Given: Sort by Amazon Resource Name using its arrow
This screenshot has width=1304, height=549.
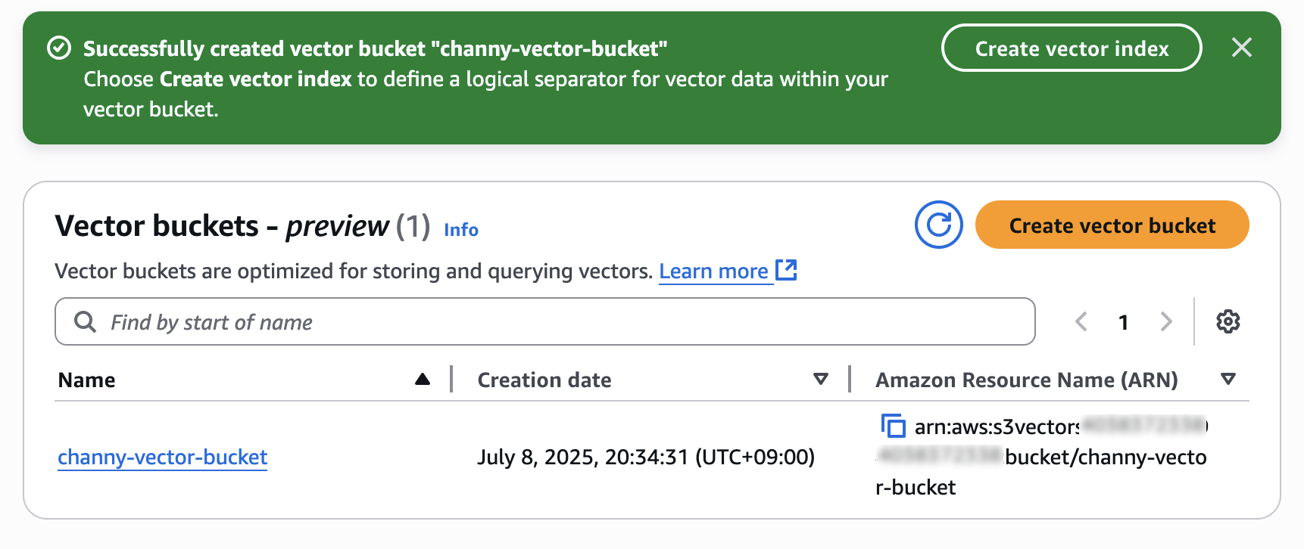Looking at the screenshot, I should pos(1228,379).
